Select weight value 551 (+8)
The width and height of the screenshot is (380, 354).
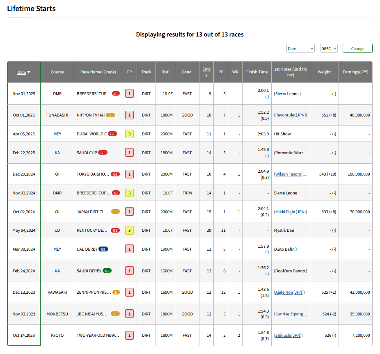329,115
